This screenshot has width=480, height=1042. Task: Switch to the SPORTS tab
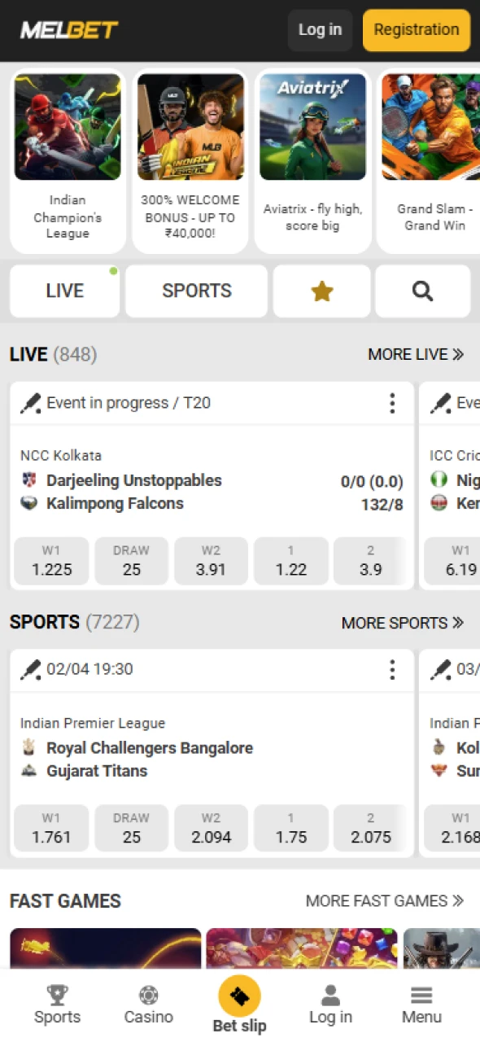196,291
